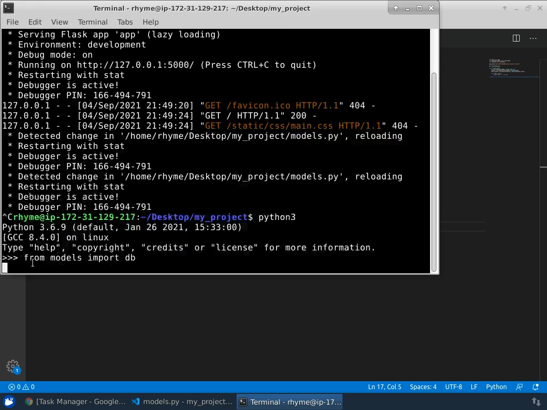Click Ln 17, Col 5 in status bar
The image size is (547, 410).
tap(385, 387)
